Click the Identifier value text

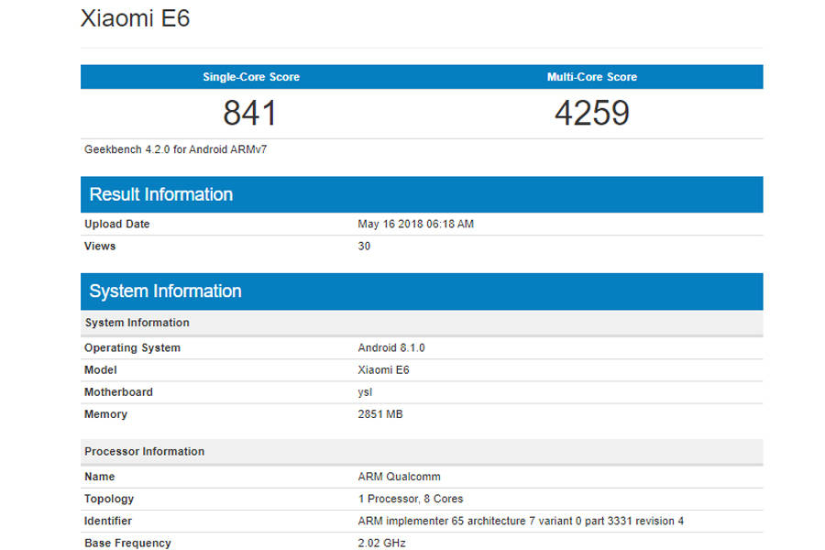point(520,520)
